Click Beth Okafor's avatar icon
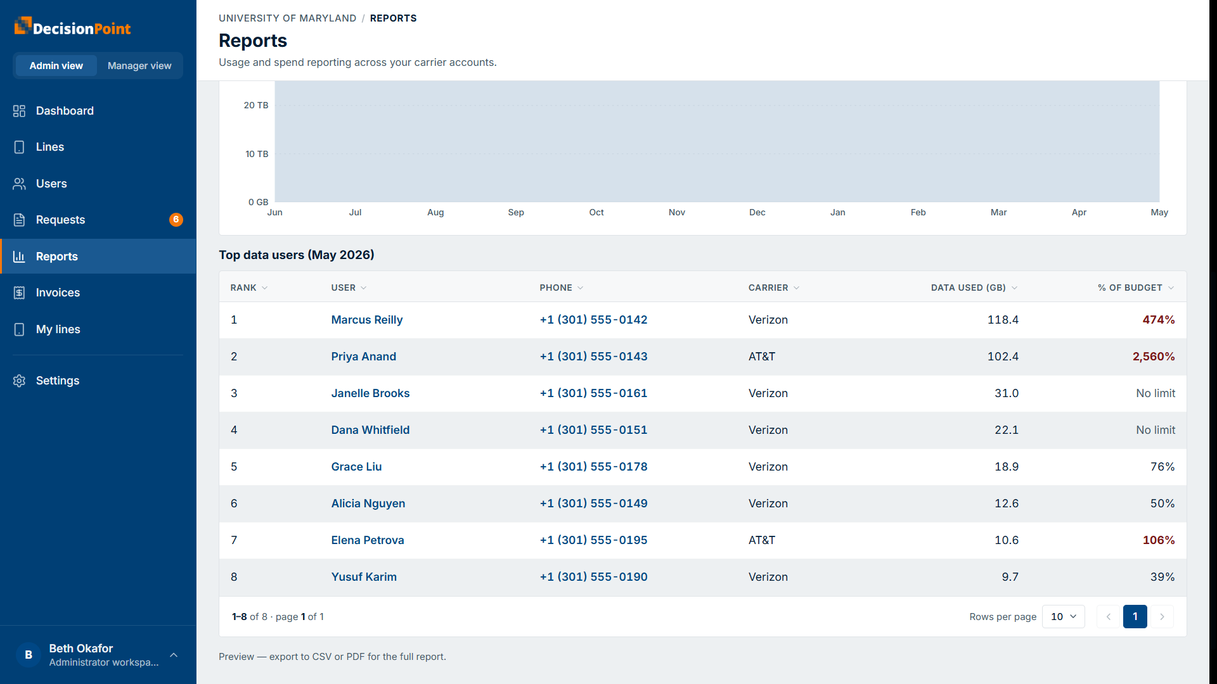 click(29, 655)
